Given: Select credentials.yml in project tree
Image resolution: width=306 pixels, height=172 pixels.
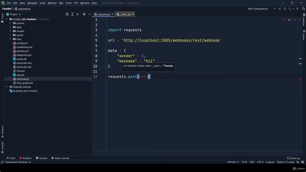Looking at the screenshot, I should pyautogui.click(x=22, y=47).
